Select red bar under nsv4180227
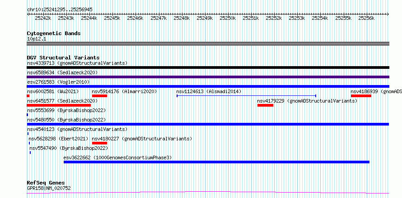Screen dimensions: 402x198 point(99,143)
